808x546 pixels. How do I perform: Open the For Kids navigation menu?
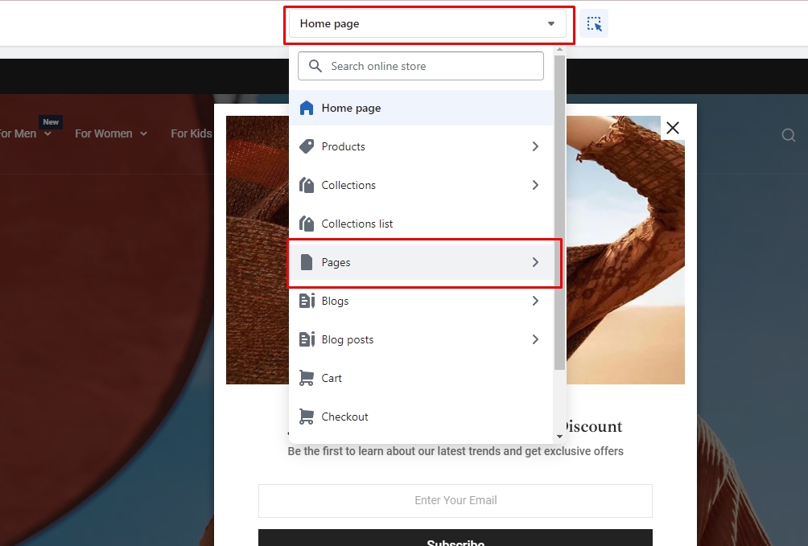[191, 133]
